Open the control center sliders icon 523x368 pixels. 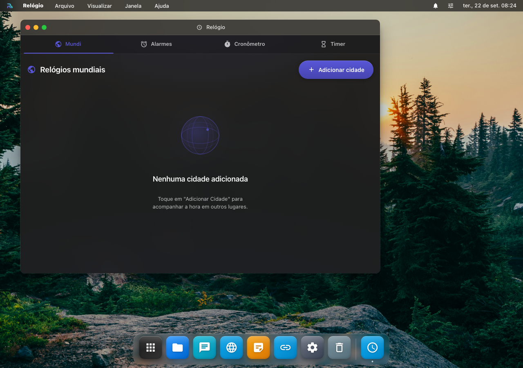(451, 6)
